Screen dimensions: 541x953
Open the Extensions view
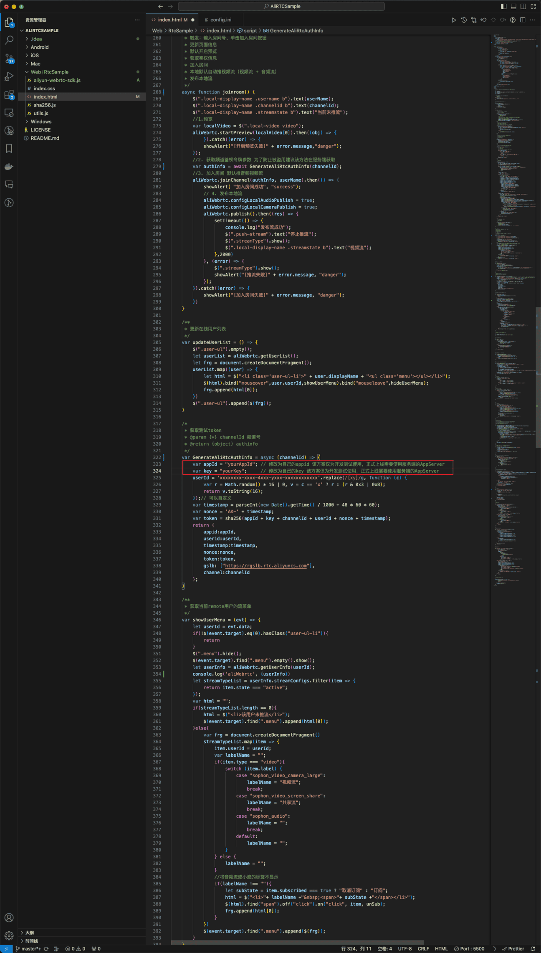(9, 95)
